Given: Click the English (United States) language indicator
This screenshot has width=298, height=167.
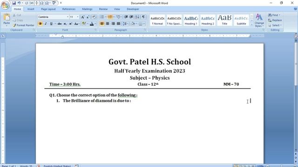Looking at the screenshot, I should (x=57, y=166).
